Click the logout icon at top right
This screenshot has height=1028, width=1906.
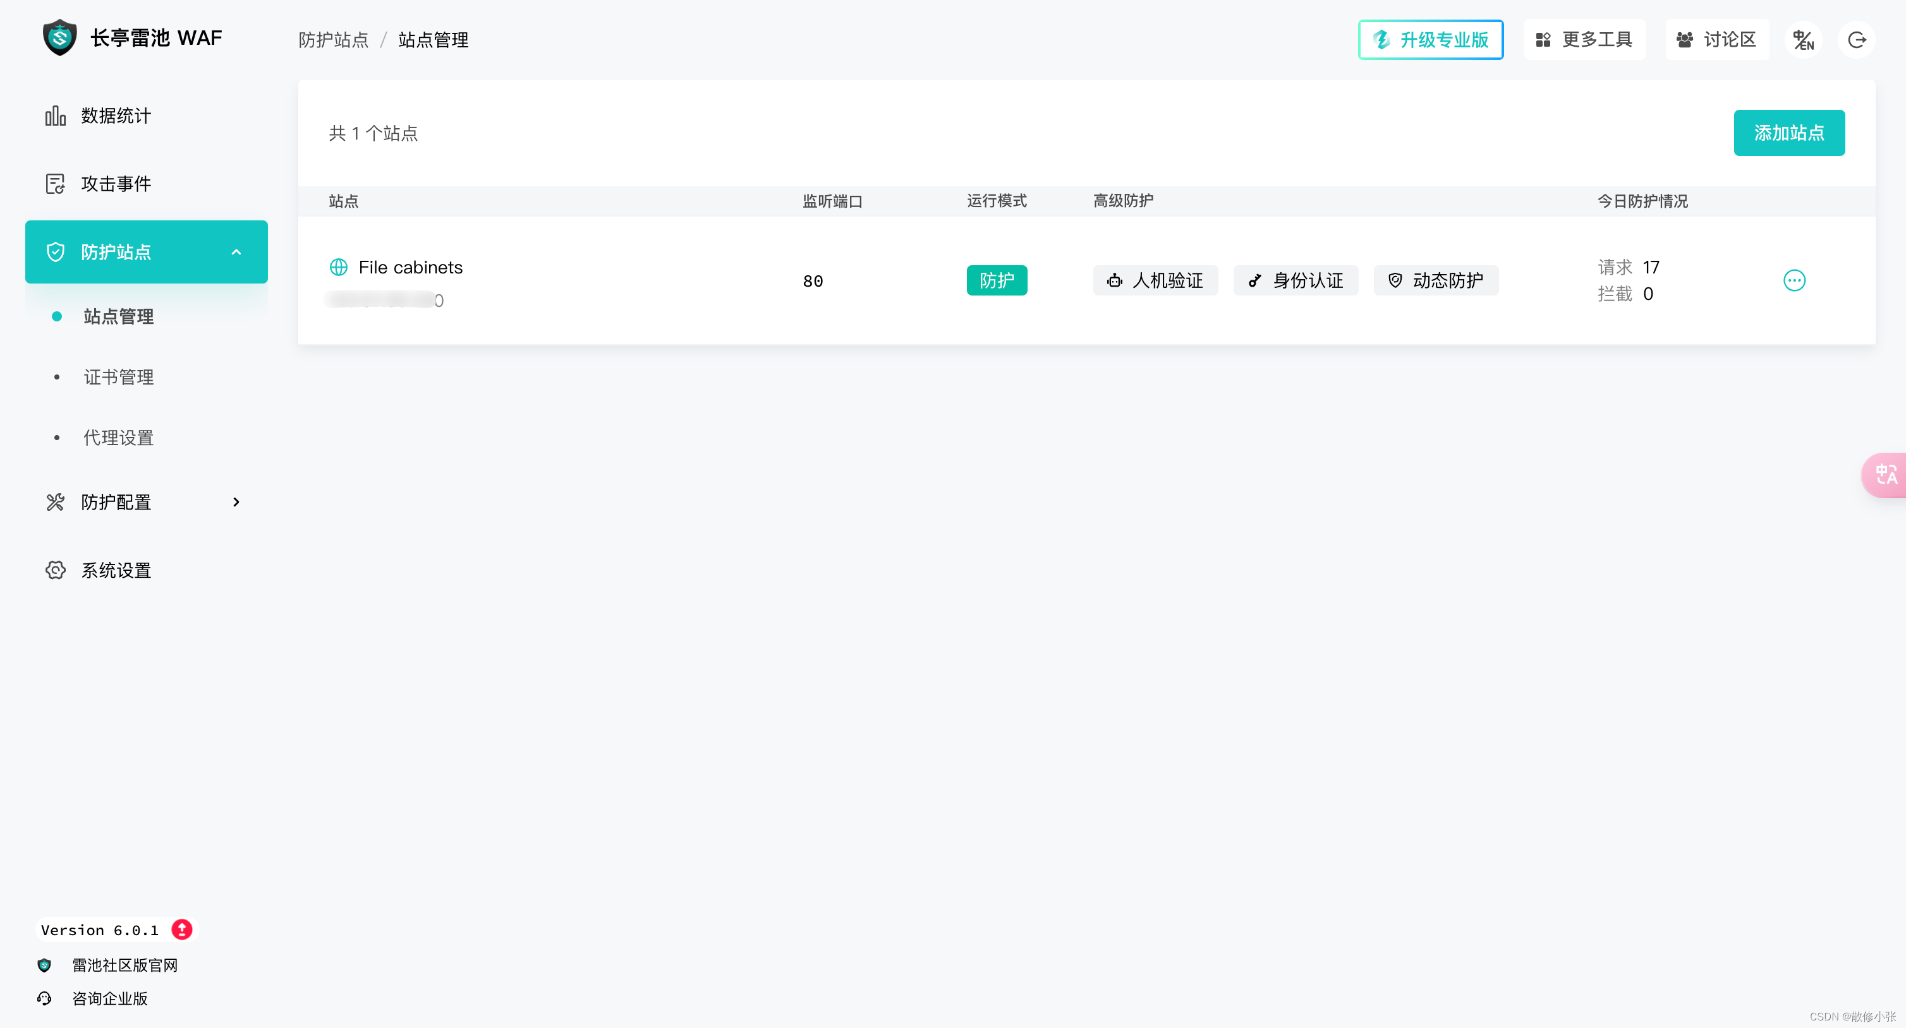[x=1857, y=40]
